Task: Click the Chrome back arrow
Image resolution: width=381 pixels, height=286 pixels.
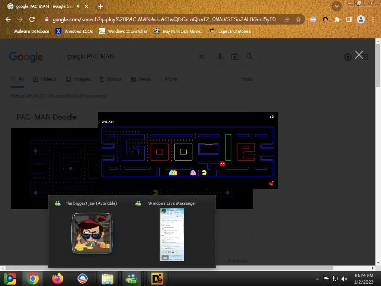Action: [8, 19]
